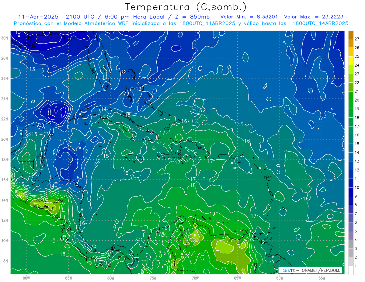
Task: Click the "55W" longitude axis label
Action: [322, 278]
